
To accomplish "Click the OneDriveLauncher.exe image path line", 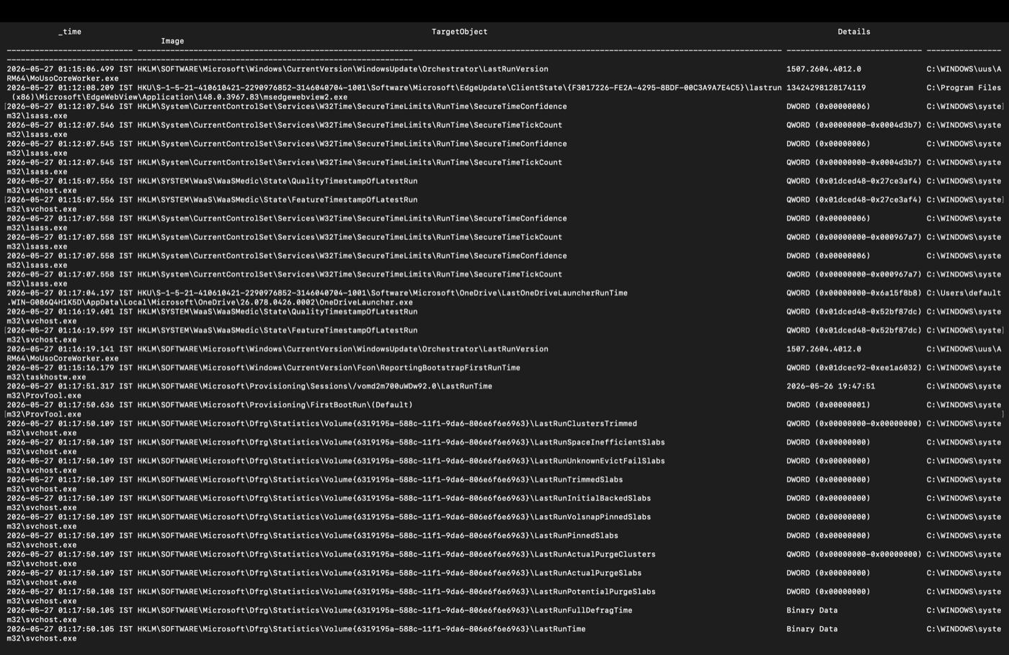I will [210, 303].
